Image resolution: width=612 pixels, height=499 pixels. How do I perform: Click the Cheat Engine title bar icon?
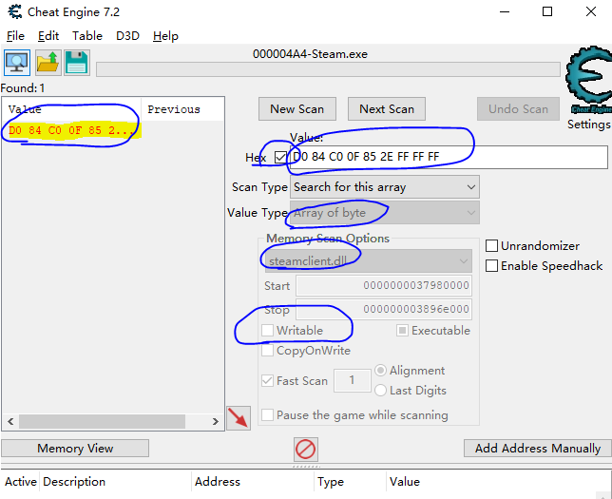(x=15, y=11)
